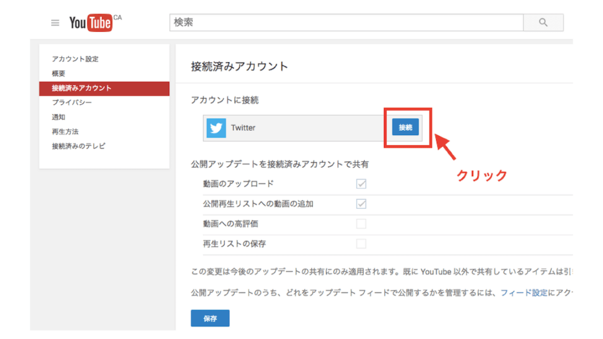Viewport: 603px width, 339px height.
Task: Uncheck 公開再生リストへの動画の追加 checkbox
Action: [361, 204]
